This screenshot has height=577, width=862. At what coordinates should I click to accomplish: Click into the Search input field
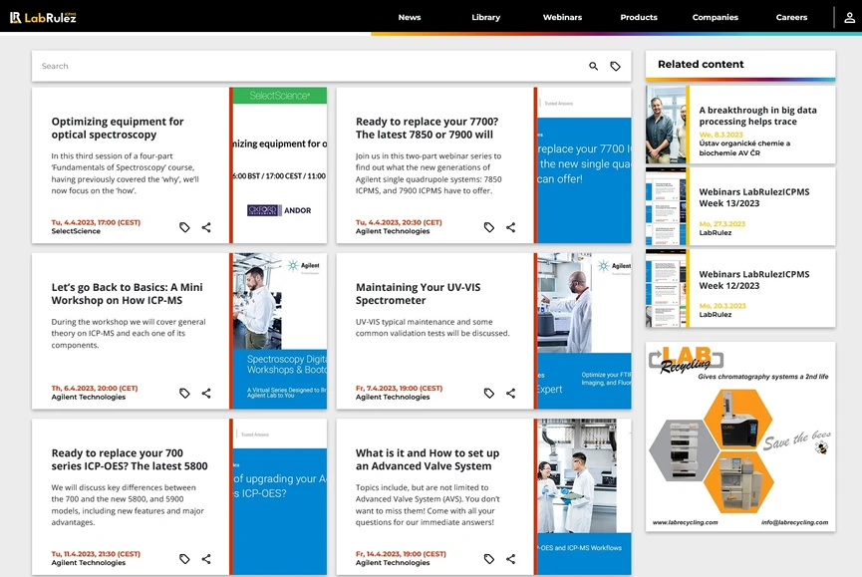(x=308, y=66)
